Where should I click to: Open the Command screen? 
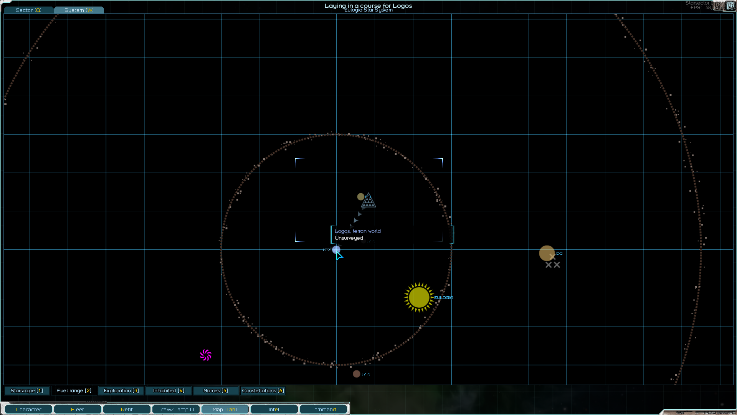323,409
